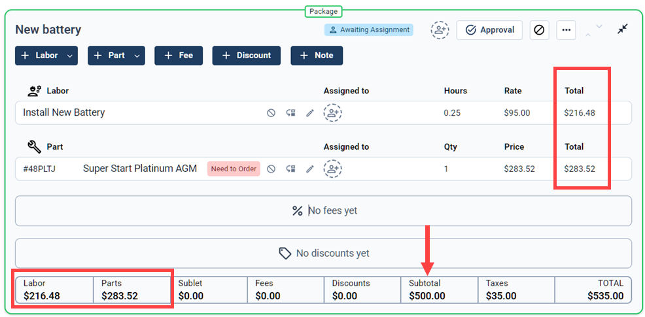This screenshot has width=645, height=317.
Task: Open the three-dots more options menu
Action: pyautogui.click(x=566, y=30)
